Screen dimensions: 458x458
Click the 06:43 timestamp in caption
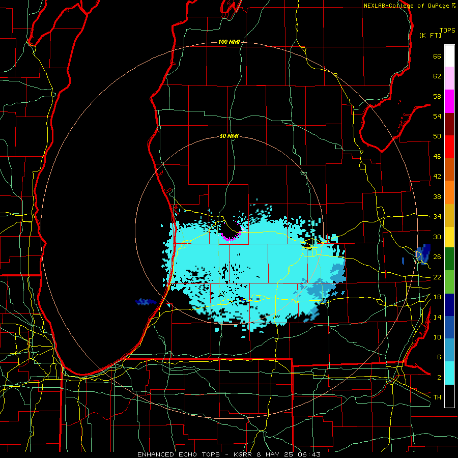tap(309, 454)
